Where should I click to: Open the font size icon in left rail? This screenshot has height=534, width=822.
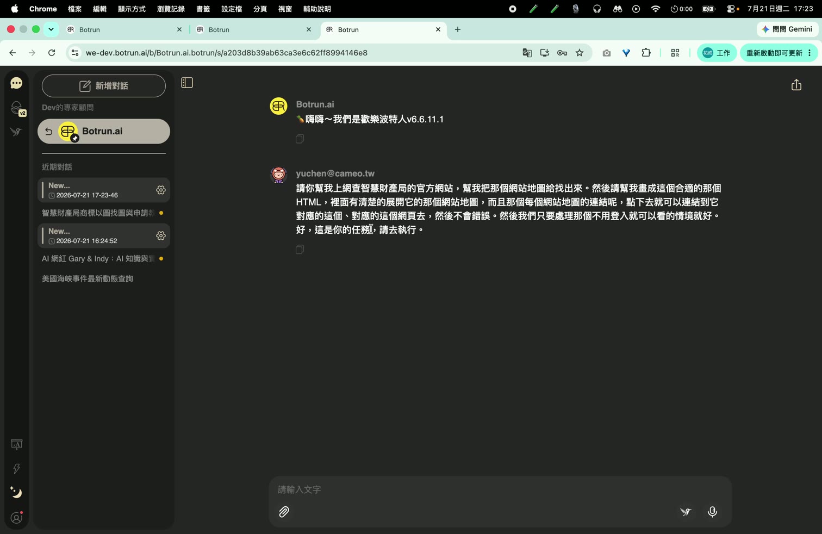pos(16,445)
